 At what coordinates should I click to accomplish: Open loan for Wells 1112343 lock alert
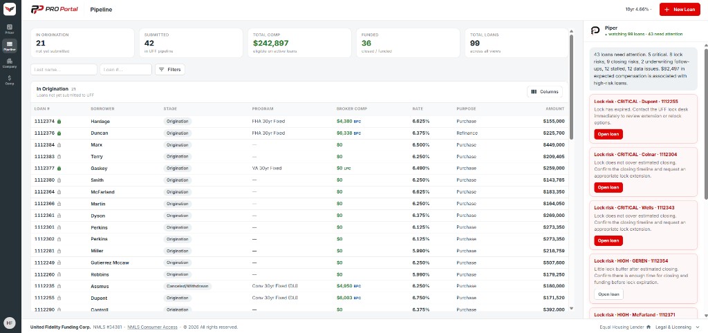608,240
